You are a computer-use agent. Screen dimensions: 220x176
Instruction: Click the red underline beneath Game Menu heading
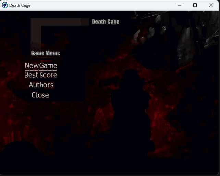point(43,58)
